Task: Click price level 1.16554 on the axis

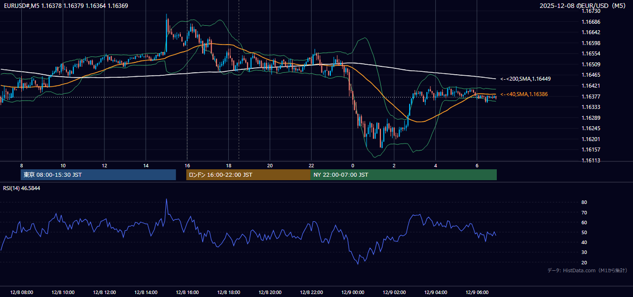Action: (x=591, y=53)
